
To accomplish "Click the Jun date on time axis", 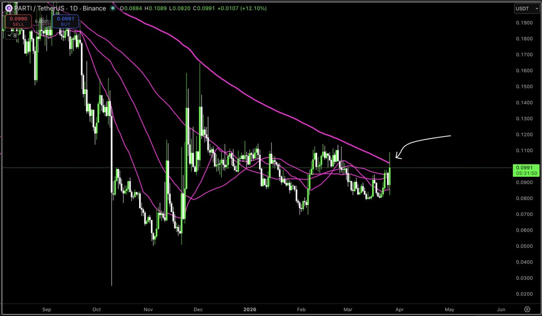I will [x=501, y=310].
